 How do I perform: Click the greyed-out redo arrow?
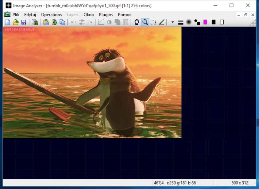(x=90, y=22)
